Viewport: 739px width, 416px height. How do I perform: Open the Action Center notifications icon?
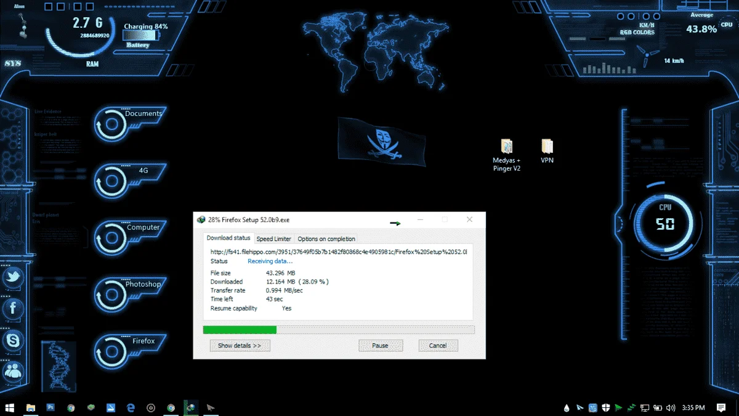(x=721, y=407)
